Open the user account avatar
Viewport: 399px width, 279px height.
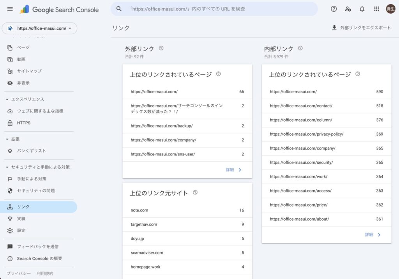[x=390, y=9]
